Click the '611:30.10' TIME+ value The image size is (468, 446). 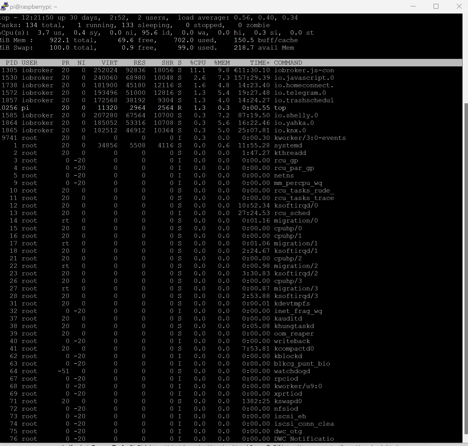(252, 70)
